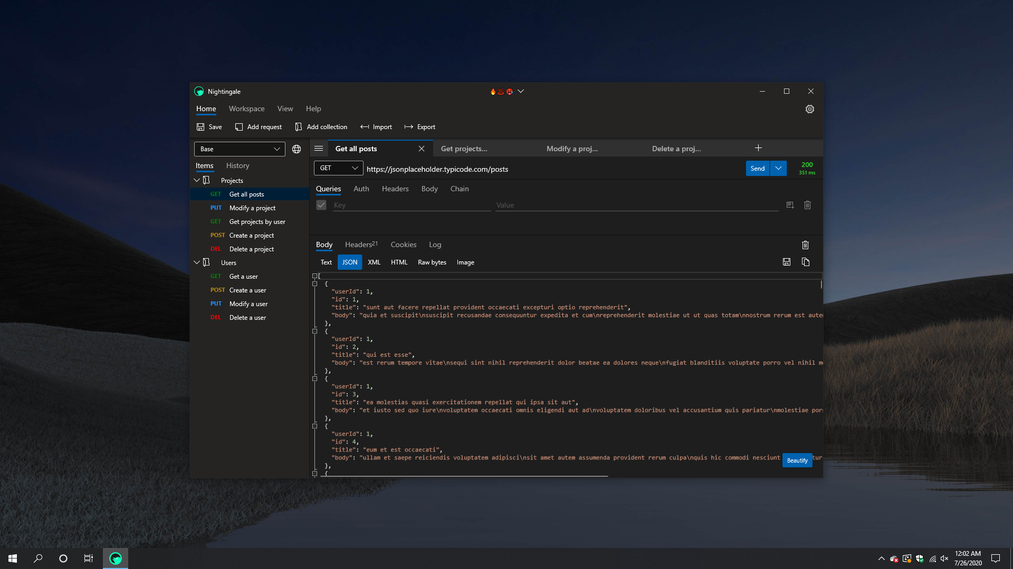This screenshot has height=569, width=1013.
Task: Collapse the Projects tree item
Action: click(x=197, y=180)
